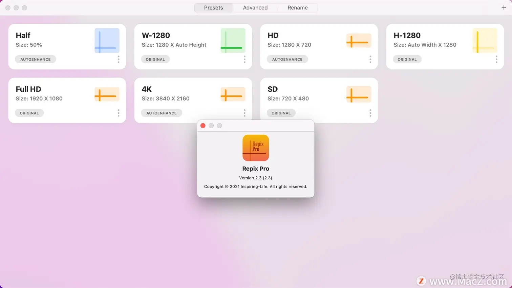Click AUTOENHANCE tag on 4K preset
Screen dimensions: 512x288
(x=162, y=113)
